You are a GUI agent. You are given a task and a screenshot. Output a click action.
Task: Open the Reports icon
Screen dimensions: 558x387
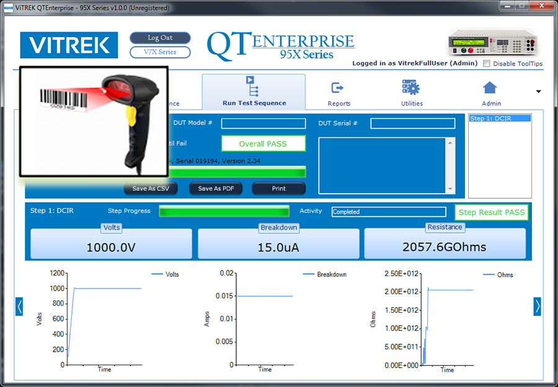click(x=339, y=88)
